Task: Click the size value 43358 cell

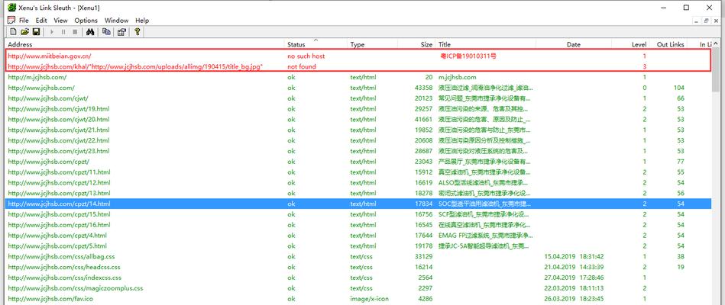Action: click(x=423, y=88)
